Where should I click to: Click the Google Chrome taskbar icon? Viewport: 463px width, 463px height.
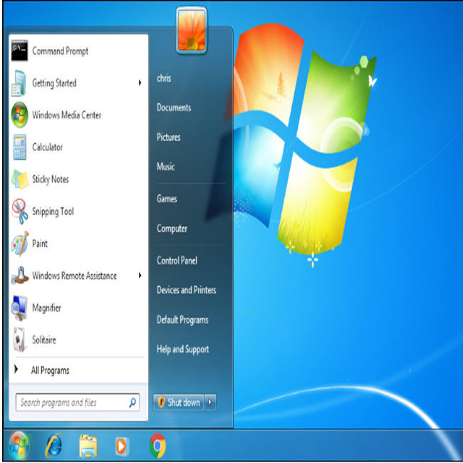pos(157,446)
